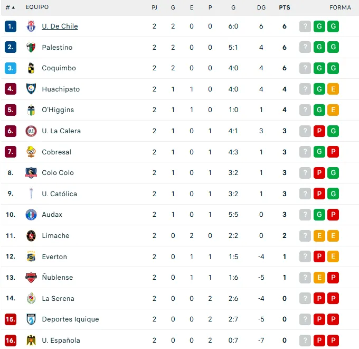Viewport: 359px width, 349px height.
Task: Click the Cobresal club crest icon
Action: point(31,152)
